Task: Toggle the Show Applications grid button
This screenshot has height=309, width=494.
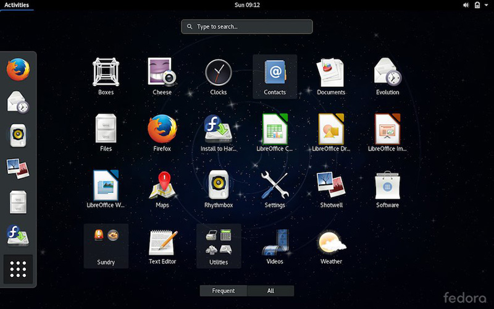Action: 18,269
